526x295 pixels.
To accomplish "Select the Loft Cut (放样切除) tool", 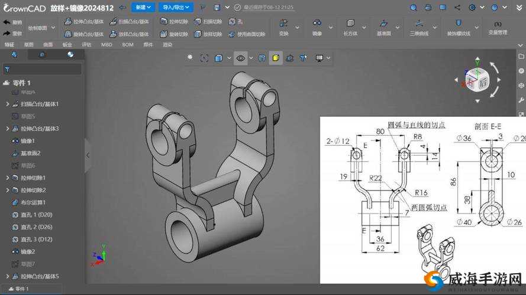I will (208, 34).
